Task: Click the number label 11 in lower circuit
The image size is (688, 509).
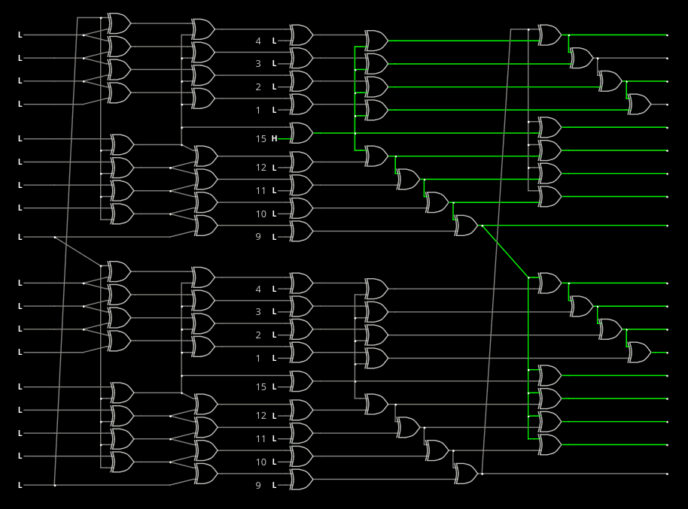Action: (x=260, y=439)
